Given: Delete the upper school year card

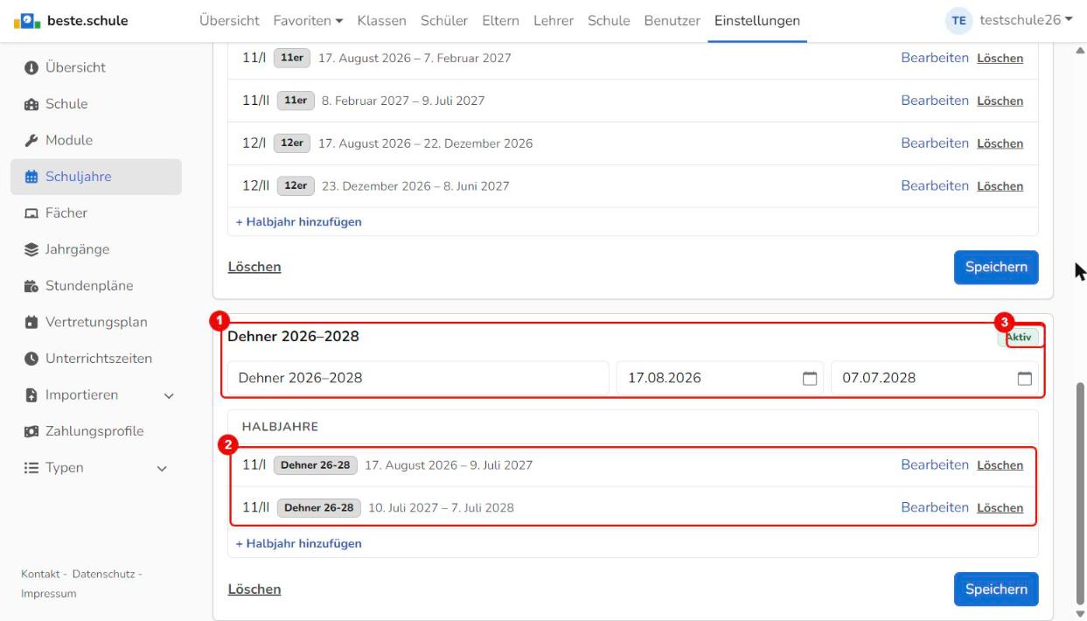Looking at the screenshot, I should click(254, 268).
